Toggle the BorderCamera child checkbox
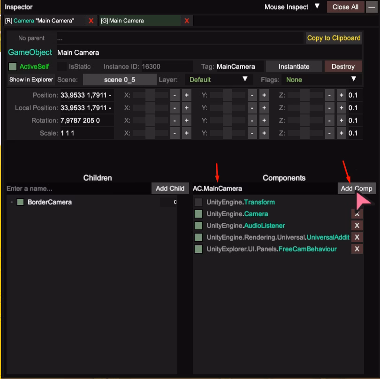 coord(20,202)
